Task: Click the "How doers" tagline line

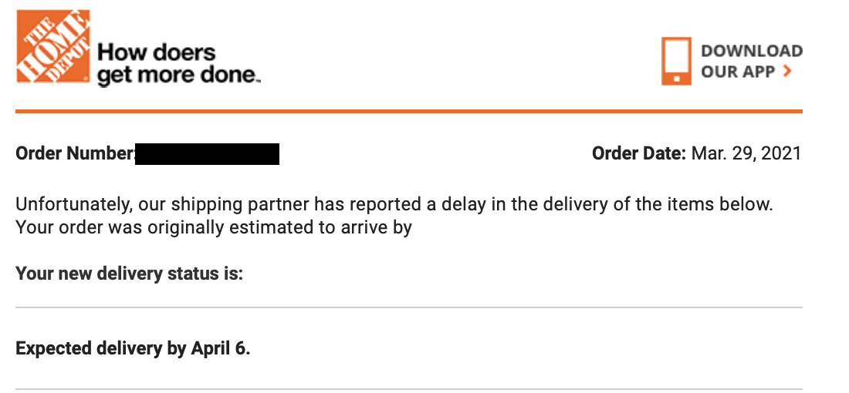Action: 156,53
